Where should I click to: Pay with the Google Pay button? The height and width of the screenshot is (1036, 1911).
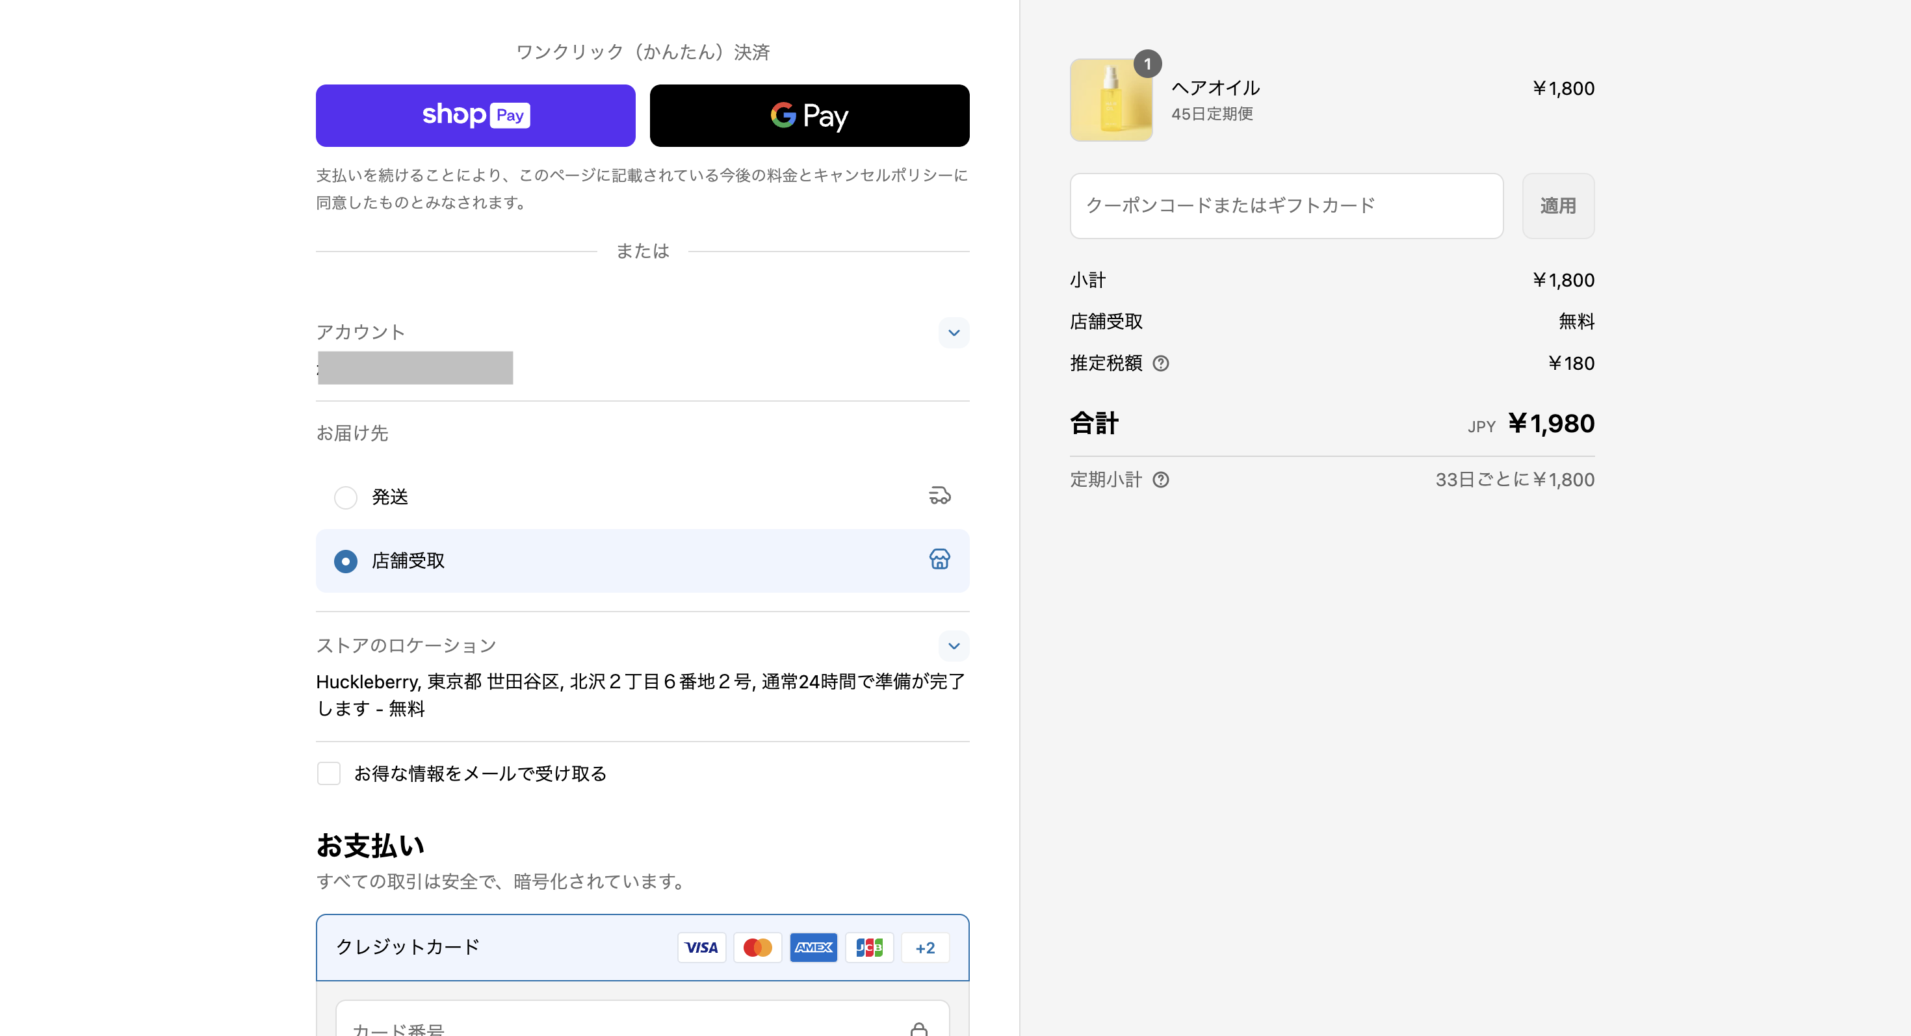pyautogui.click(x=809, y=116)
